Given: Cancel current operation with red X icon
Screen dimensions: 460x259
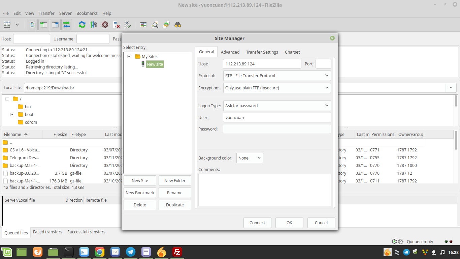Looking at the screenshot, I should coord(105,25).
